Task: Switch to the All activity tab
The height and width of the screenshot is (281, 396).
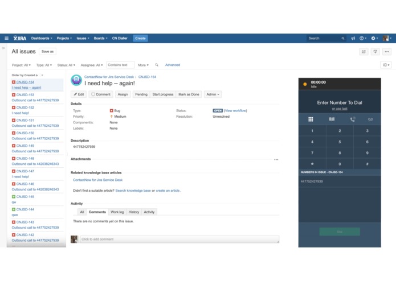Action: 82,212
